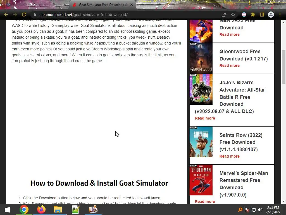Launch Firefox from the taskbar

[x=41, y=209]
